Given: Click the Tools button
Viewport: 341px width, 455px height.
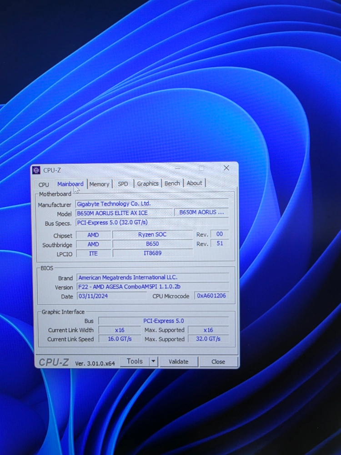Looking at the screenshot, I should (x=135, y=361).
